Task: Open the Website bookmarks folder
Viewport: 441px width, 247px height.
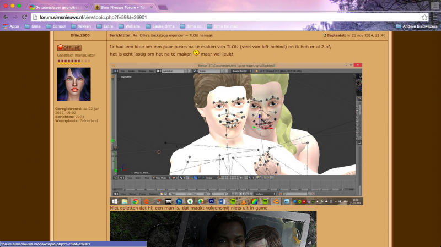Action: point(130,26)
